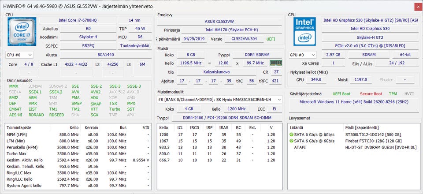Click the GL552VW.304 BIOS version value
Viewport: 423px width, 194px height.
(245, 39)
